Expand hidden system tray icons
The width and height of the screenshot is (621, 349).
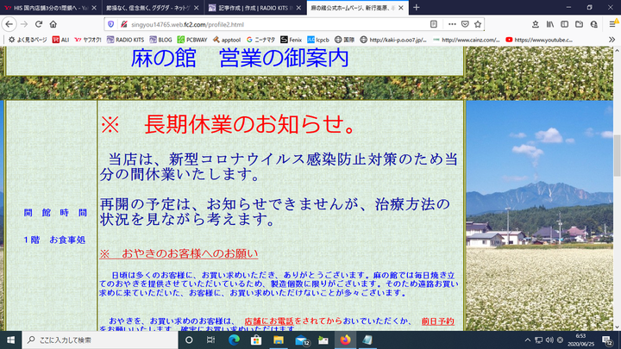pyautogui.click(x=528, y=340)
